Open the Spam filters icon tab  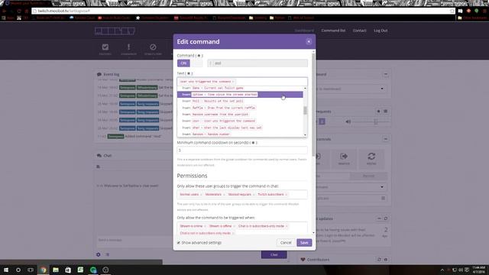[x=153, y=49]
